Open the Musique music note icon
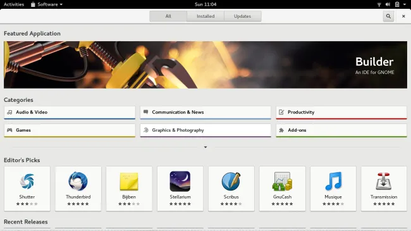411x231 pixels. pyautogui.click(x=333, y=181)
